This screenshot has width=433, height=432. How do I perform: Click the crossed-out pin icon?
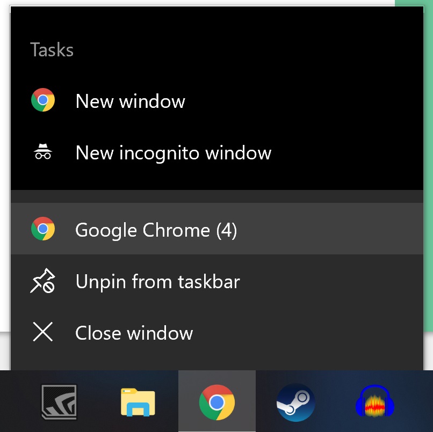[x=42, y=280]
